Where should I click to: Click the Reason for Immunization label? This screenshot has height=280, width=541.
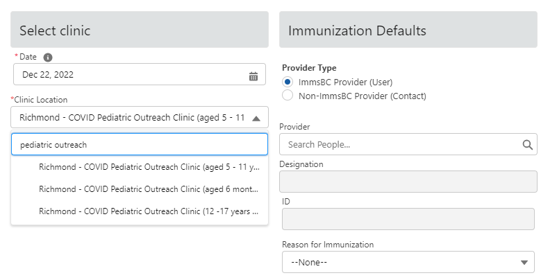(328, 245)
